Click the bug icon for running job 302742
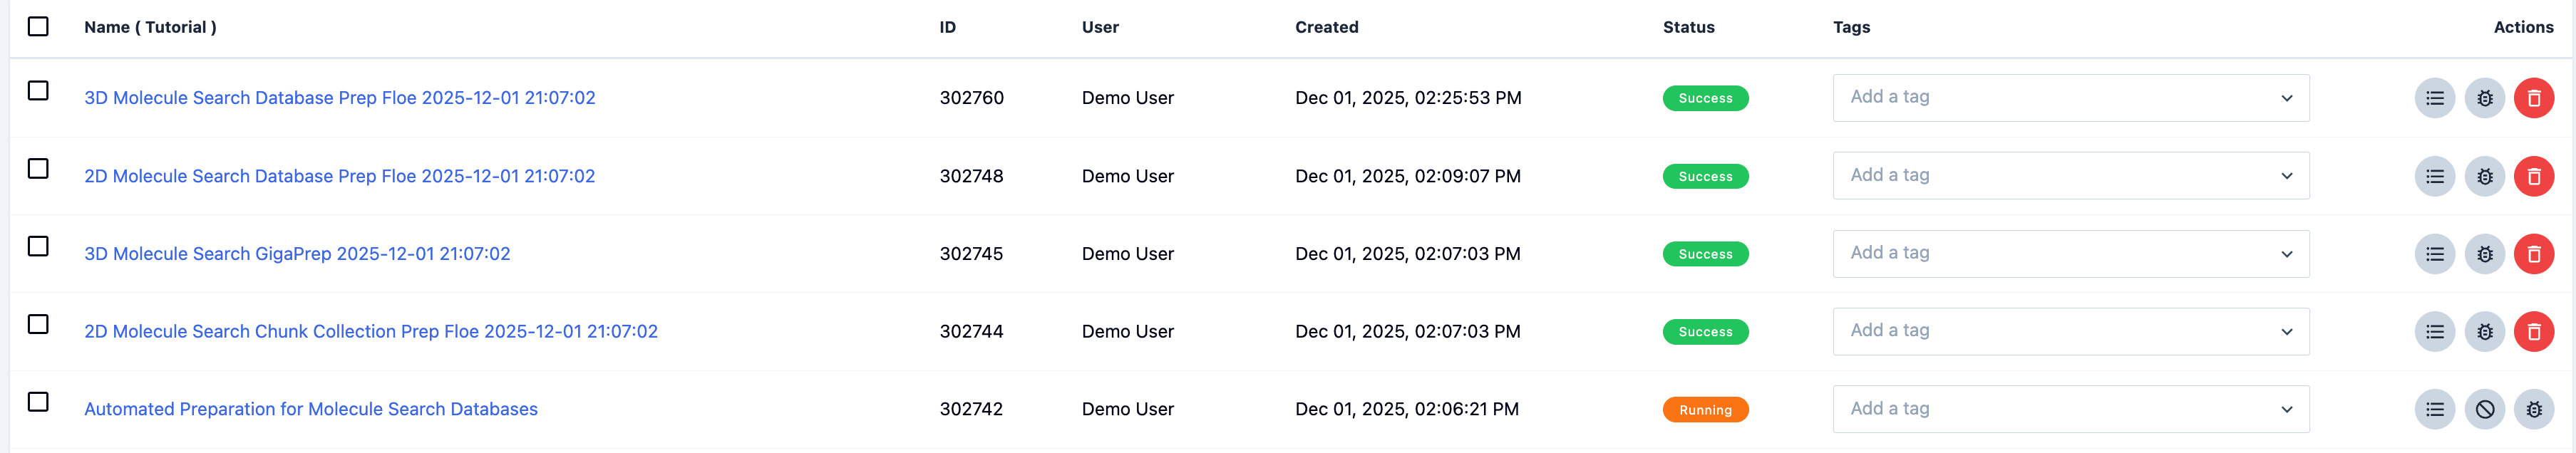Viewport: 2576px width, 453px height. [2533, 409]
